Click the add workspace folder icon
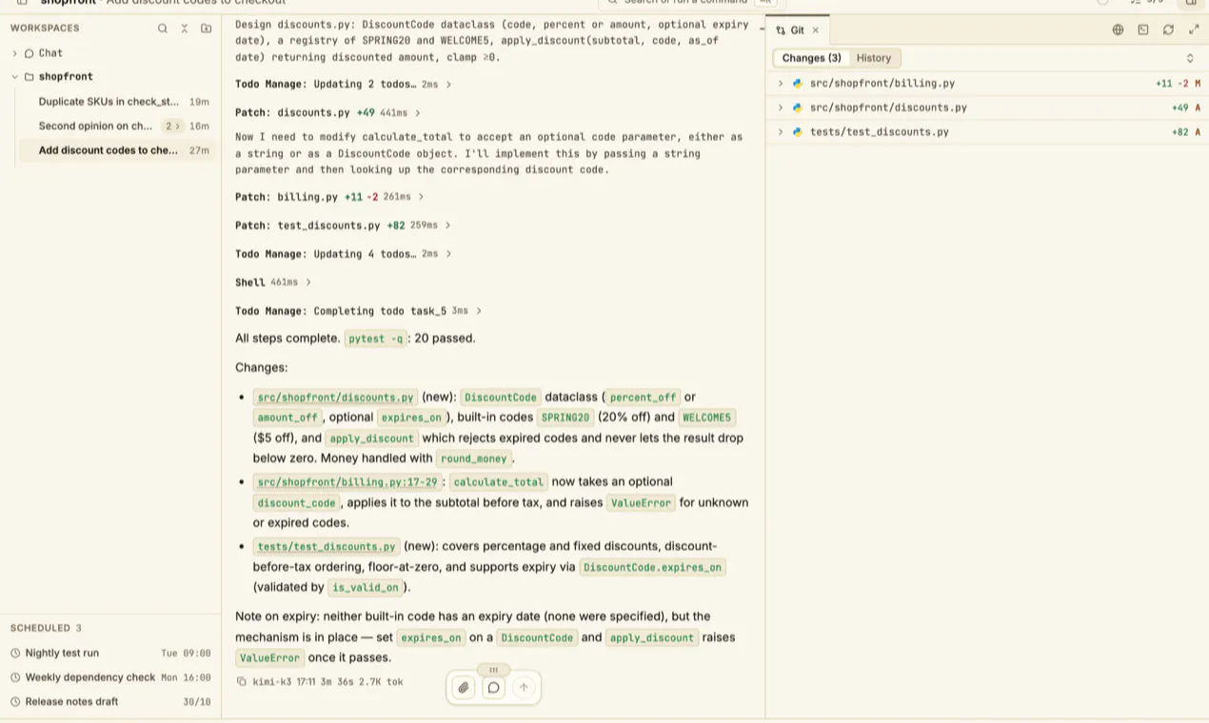The height and width of the screenshot is (723, 1209). click(206, 29)
